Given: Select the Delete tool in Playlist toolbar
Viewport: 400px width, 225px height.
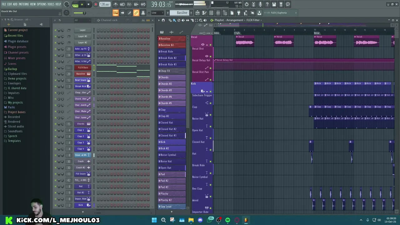Looking at the screenshot, I should coord(179,20).
